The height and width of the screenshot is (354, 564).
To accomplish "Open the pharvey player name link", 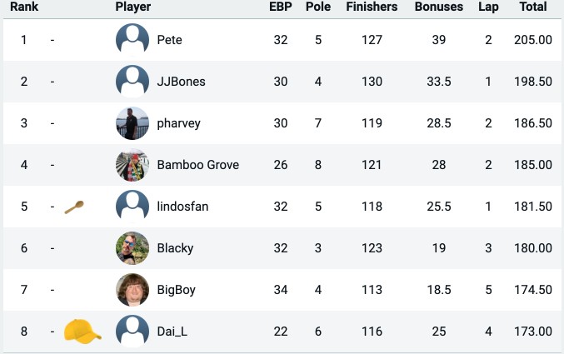I will tap(179, 123).
